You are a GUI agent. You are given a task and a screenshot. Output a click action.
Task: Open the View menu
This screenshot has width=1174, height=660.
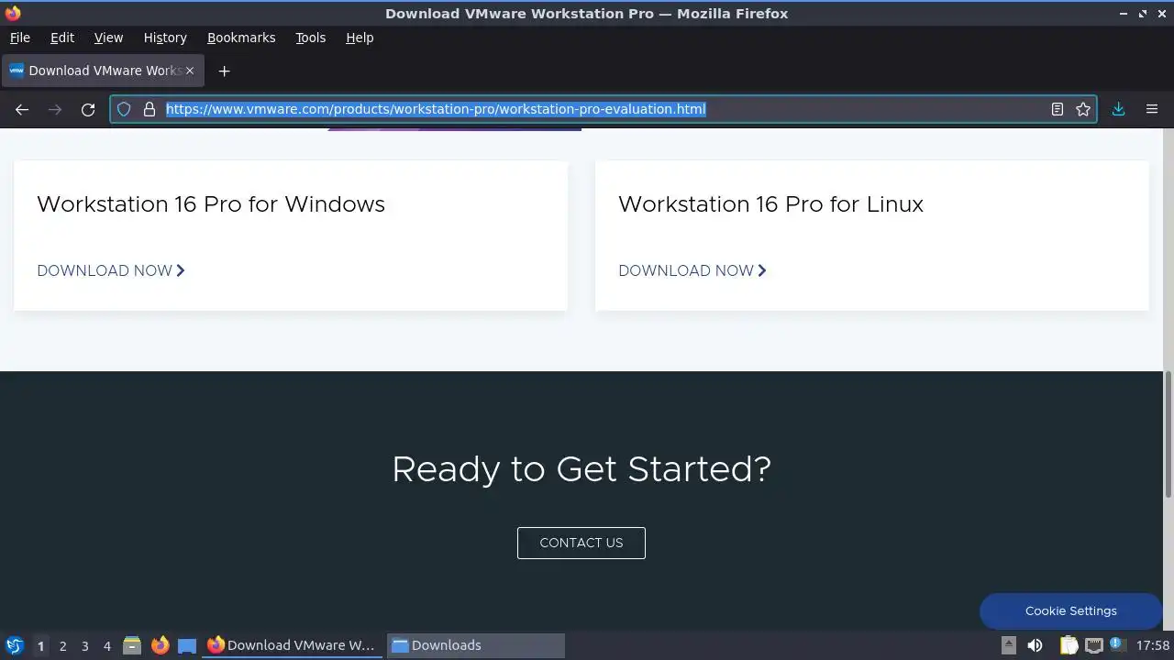click(x=108, y=38)
